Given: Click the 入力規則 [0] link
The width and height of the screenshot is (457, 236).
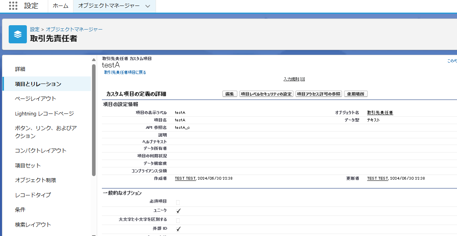Looking at the screenshot, I should [294, 79].
